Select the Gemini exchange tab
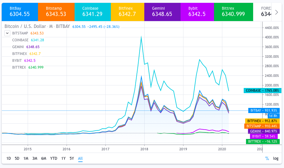This screenshot has height=168, width=284. 163,12
